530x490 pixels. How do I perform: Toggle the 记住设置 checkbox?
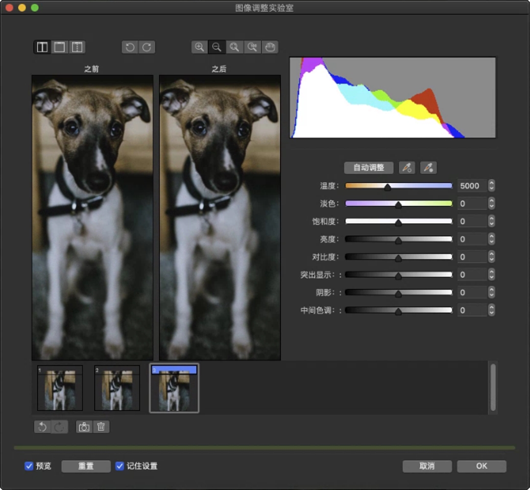[120, 466]
